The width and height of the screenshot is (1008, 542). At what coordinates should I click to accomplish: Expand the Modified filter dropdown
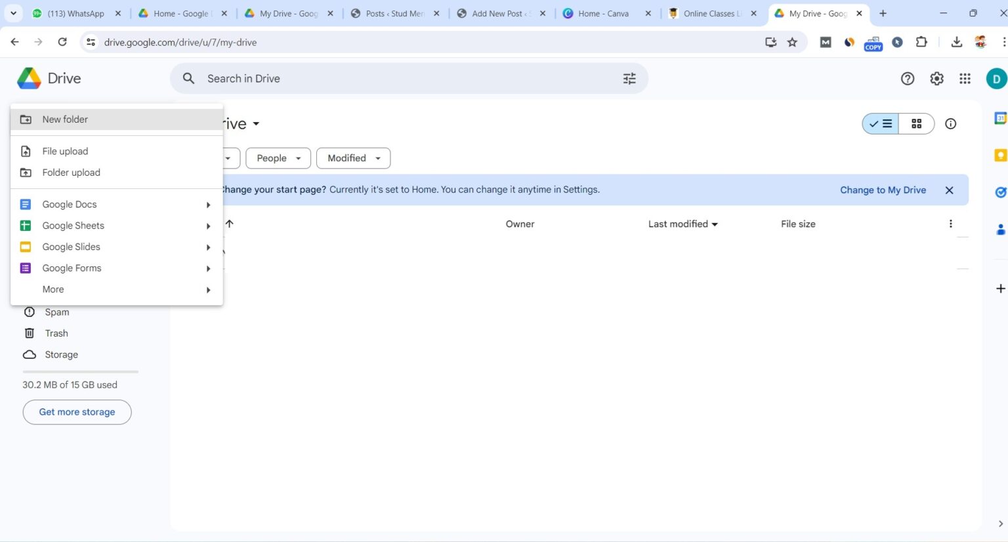coord(353,157)
